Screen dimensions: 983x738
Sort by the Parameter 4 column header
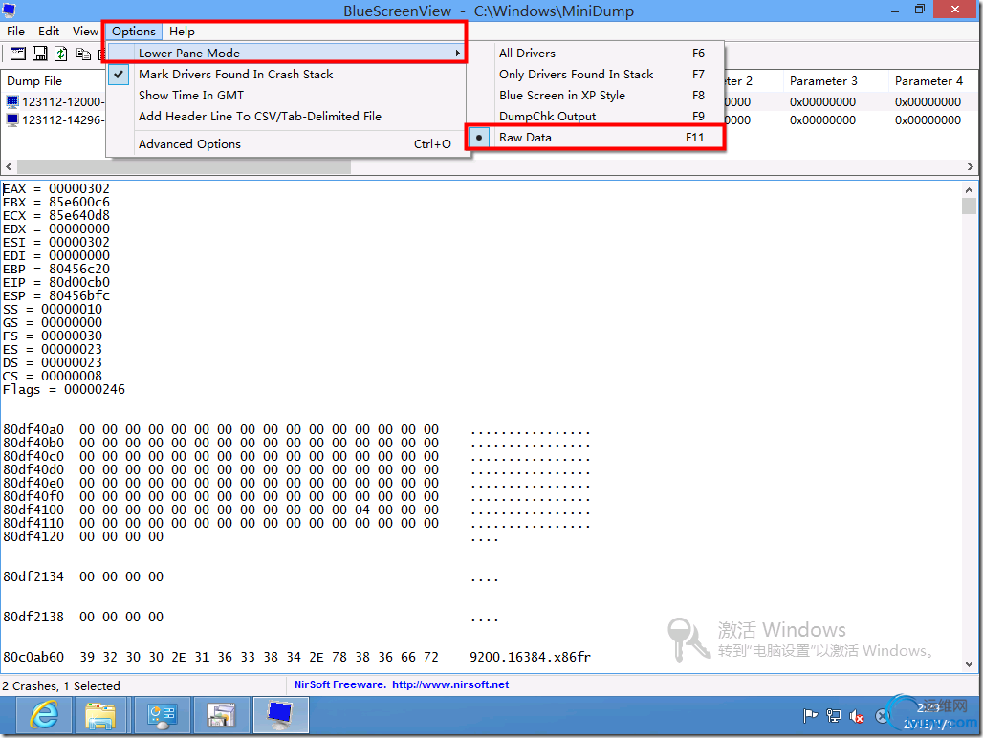[x=932, y=81]
